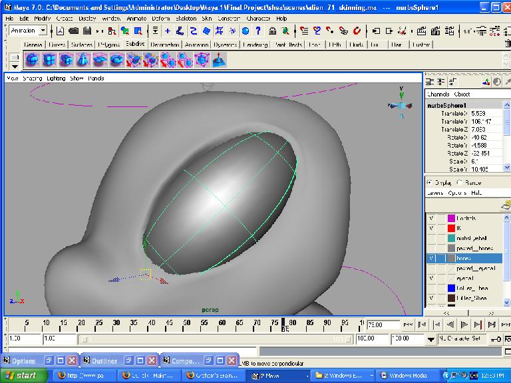Click the red circular IPR render icon

click(x=357, y=31)
